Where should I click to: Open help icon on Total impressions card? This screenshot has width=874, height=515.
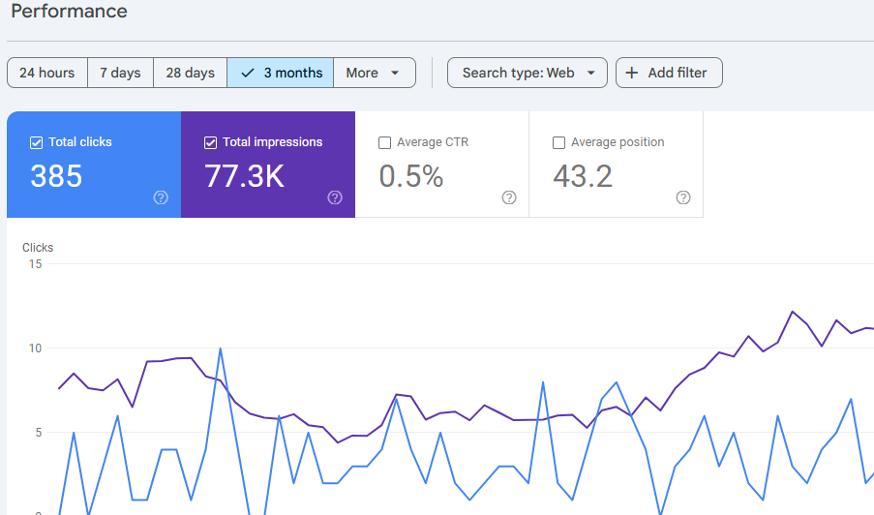[x=335, y=197]
